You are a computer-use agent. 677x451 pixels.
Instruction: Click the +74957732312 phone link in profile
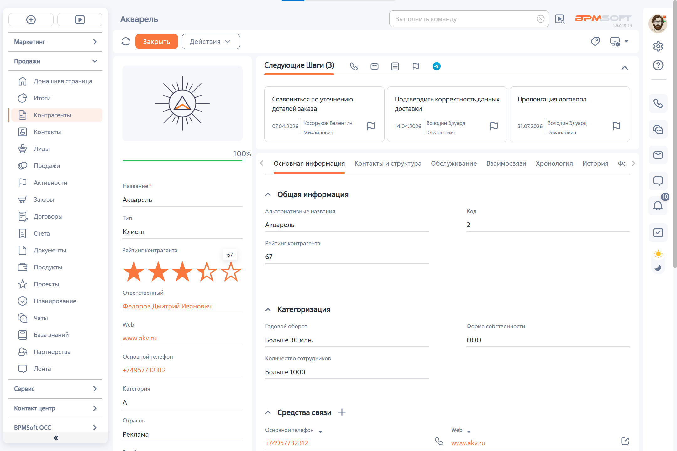point(144,370)
